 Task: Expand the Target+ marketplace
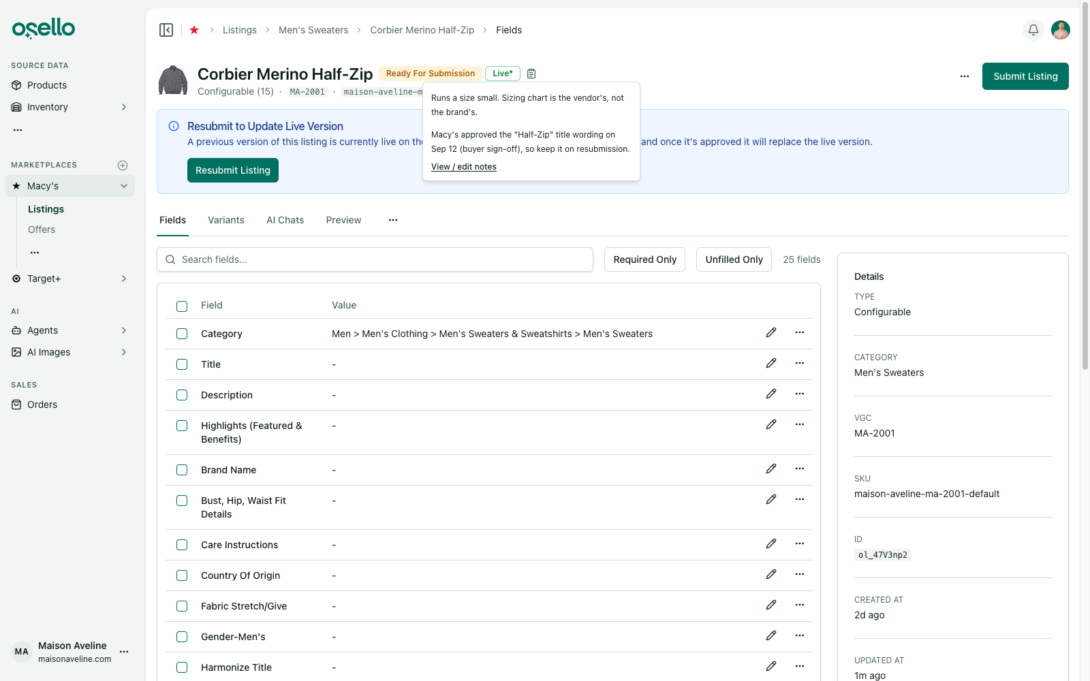point(70,279)
